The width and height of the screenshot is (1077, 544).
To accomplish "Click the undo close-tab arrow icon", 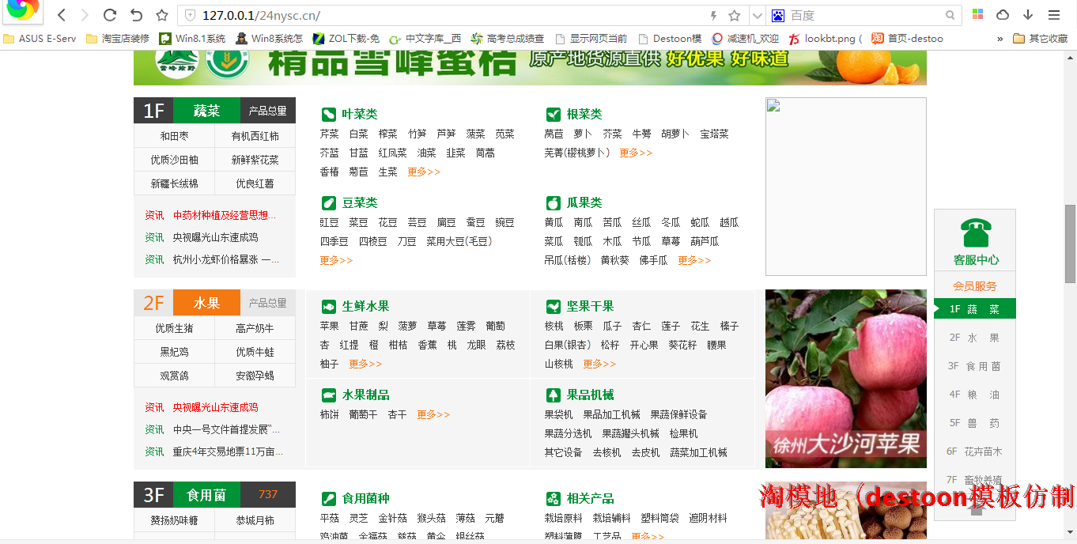I will click(136, 15).
